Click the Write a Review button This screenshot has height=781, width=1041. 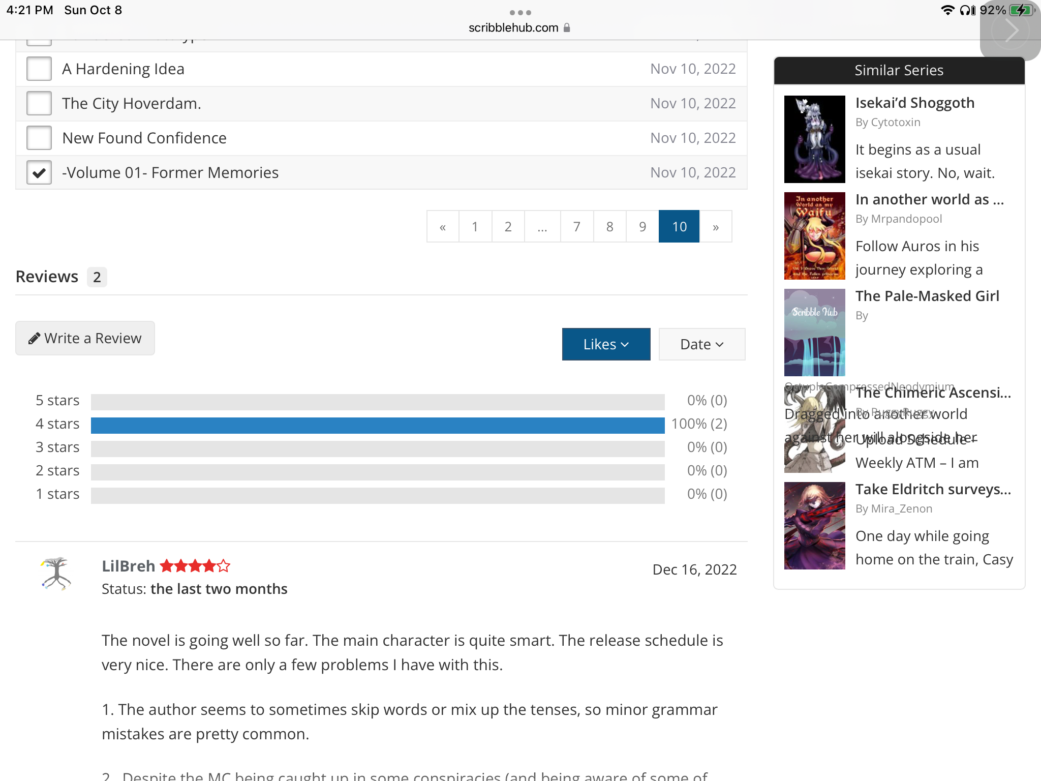tap(85, 338)
